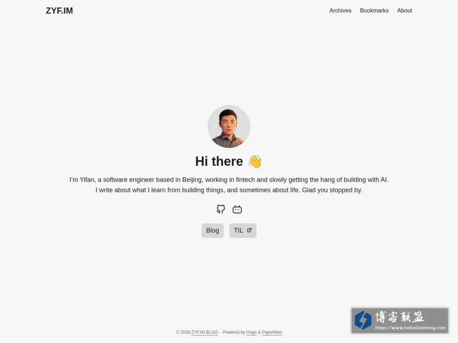Click the external link icon in TIL button

point(249,230)
